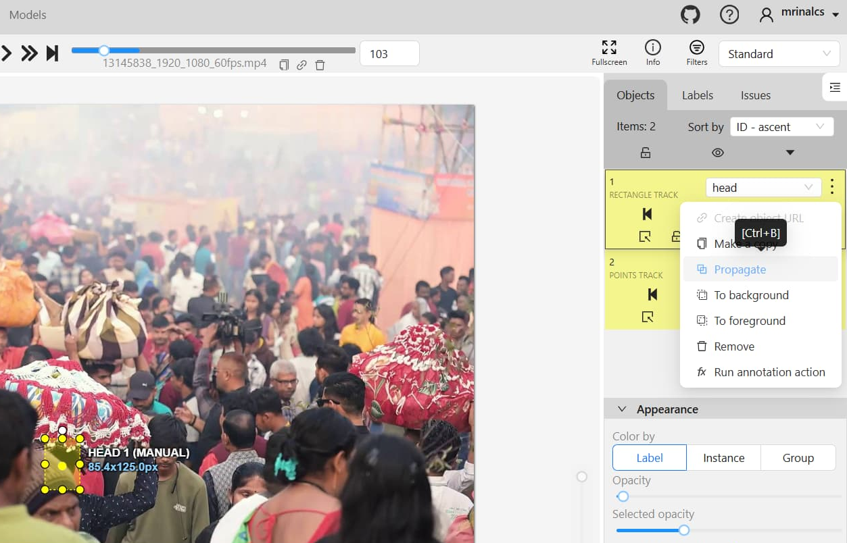Select Instance color-by option
This screenshot has width=847, height=543.
pos(723,458)
